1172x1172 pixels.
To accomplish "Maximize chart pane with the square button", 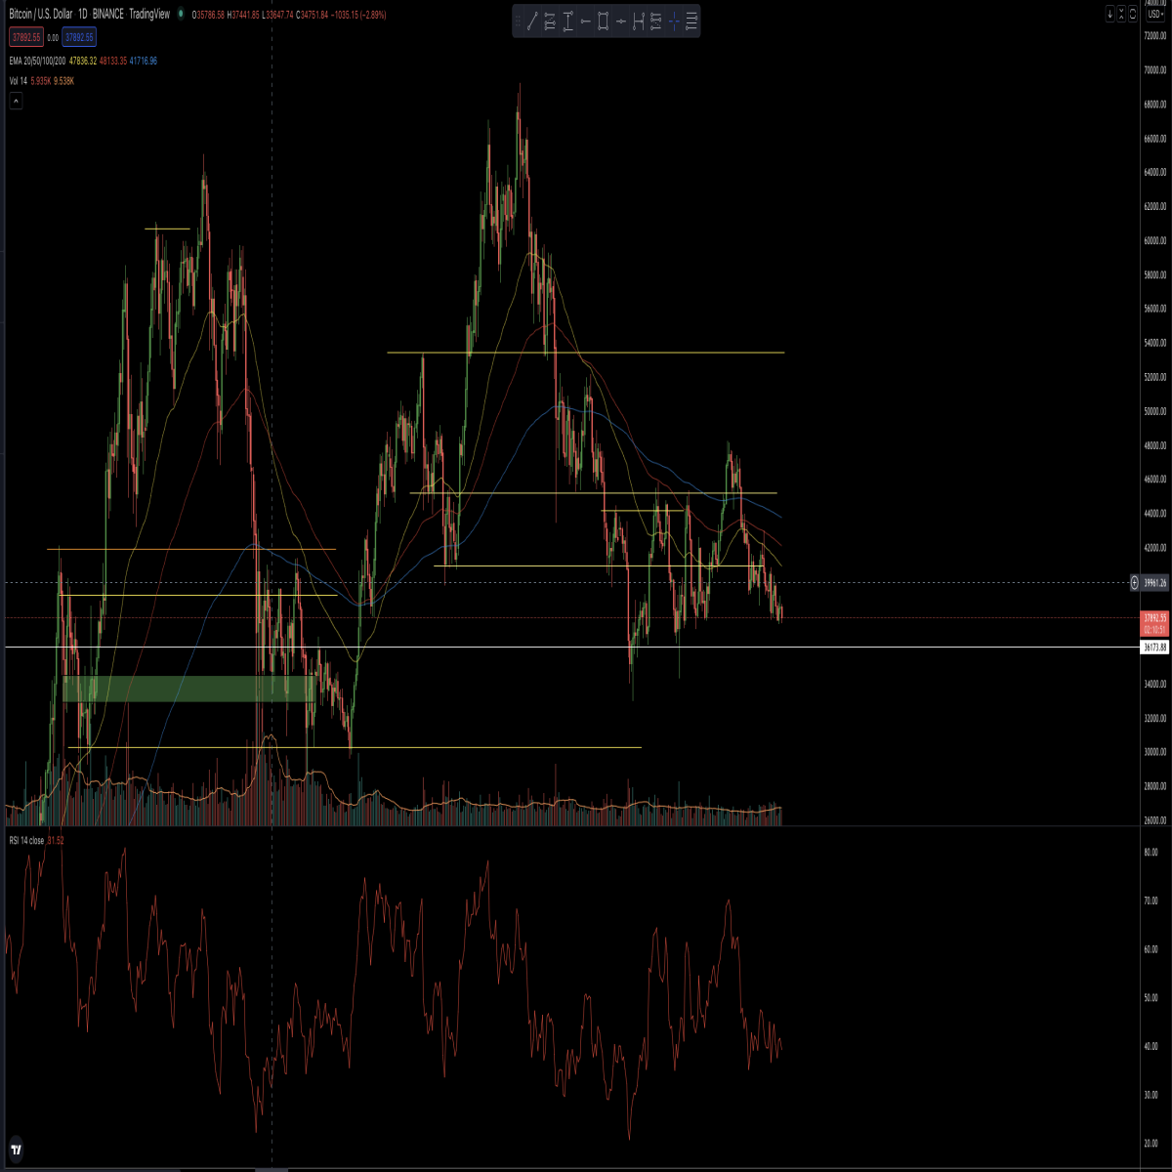I will [x=1133, y=14].
